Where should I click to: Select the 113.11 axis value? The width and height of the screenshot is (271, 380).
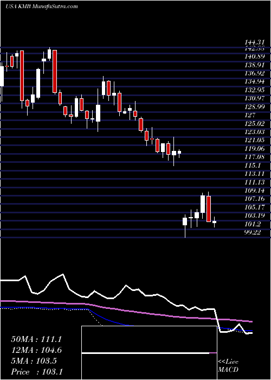click(x=255, y=174)
